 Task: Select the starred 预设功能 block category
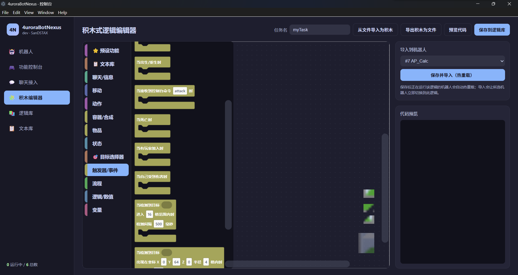click(107, 51)
